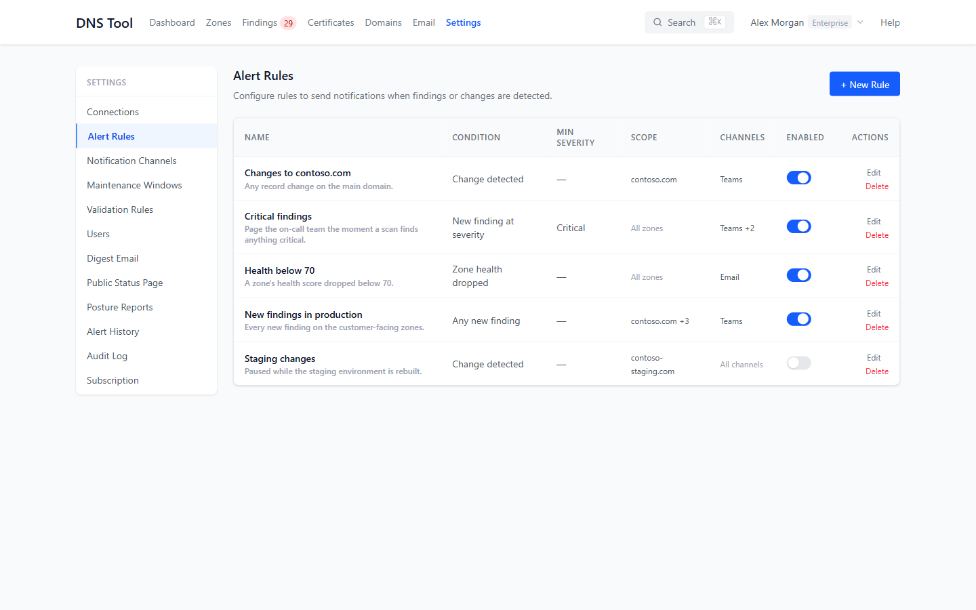Delete the Health below 70 rule

(877, 283)
